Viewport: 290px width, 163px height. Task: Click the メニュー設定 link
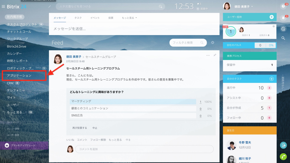[x=13, y=129]
